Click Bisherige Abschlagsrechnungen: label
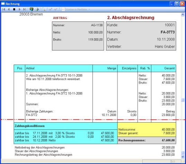 [x=47, y=90]
